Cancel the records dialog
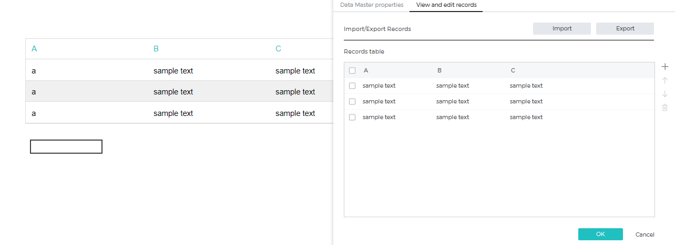 (645, 235)
